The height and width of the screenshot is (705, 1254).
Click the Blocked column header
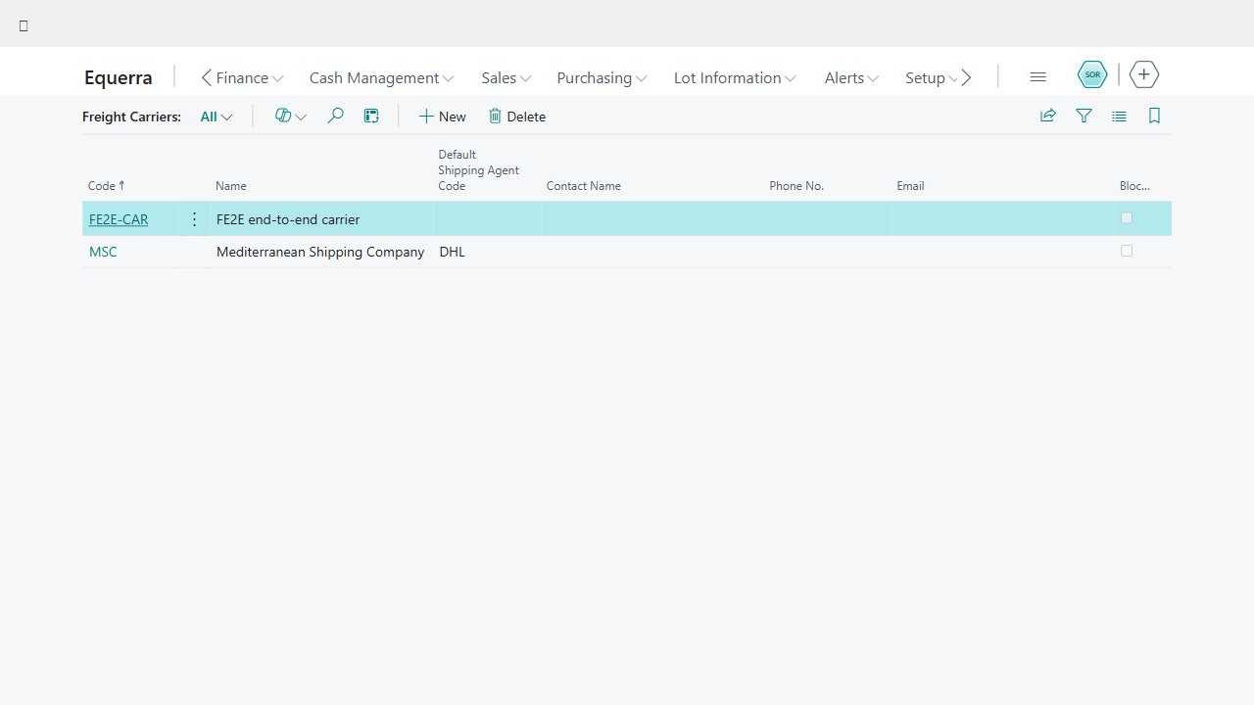[x=1134, y=185]
